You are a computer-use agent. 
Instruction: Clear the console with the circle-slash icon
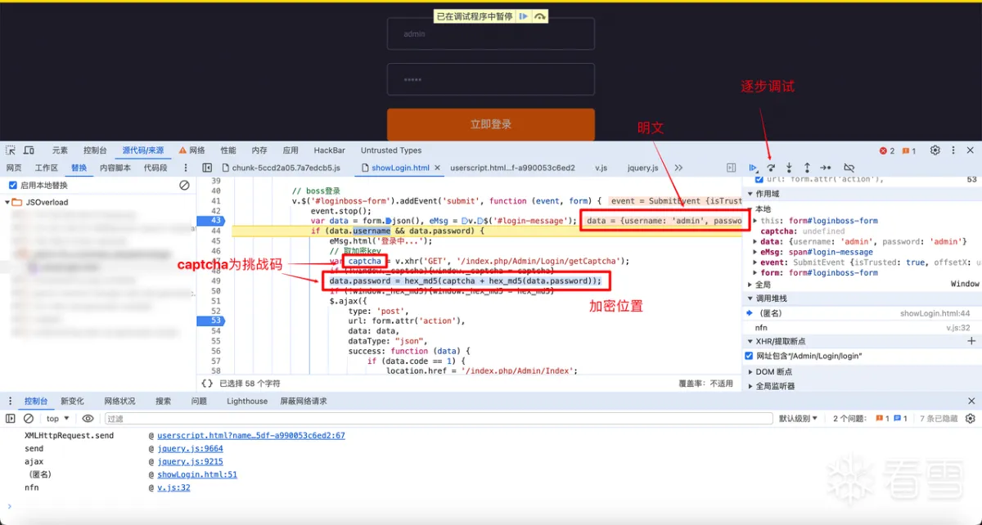coord(29,419)
